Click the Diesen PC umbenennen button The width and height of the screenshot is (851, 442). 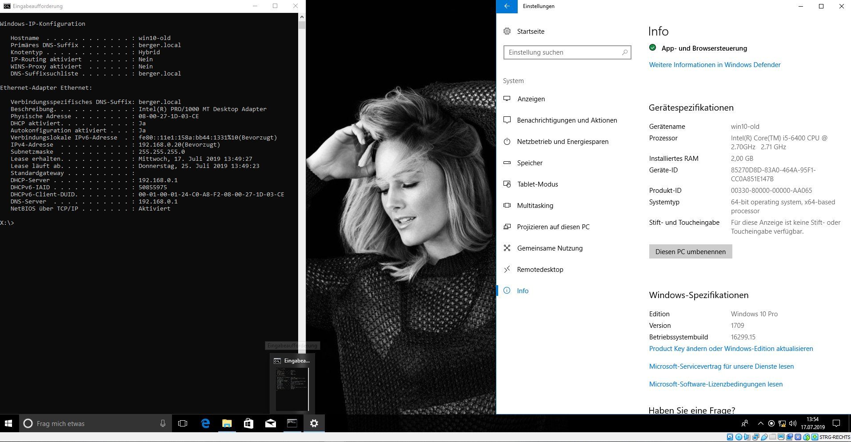[691, 251]
